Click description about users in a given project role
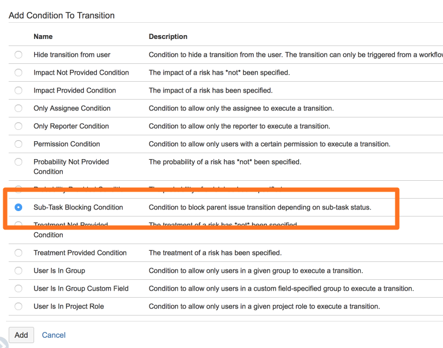This screenshot has height=348, width=443. tap(264, 306)
